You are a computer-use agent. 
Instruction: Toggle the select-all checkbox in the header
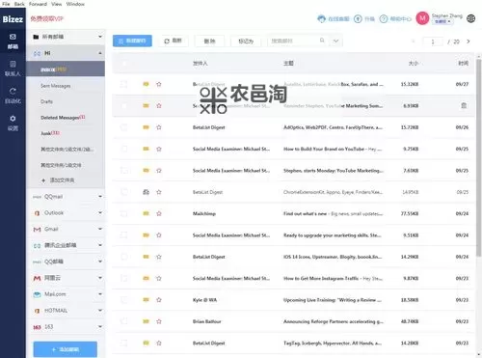[x=124, y=64]
